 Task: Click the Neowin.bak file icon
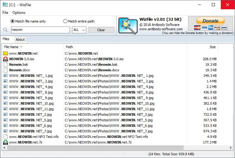pos(6,64)
